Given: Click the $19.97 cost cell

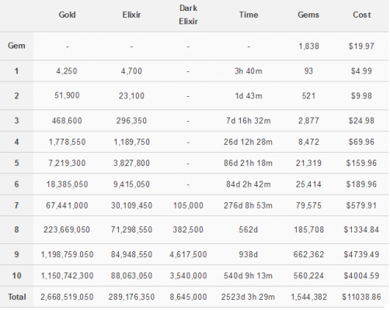Looking at the screenshot, I should (x=361, y=46).
